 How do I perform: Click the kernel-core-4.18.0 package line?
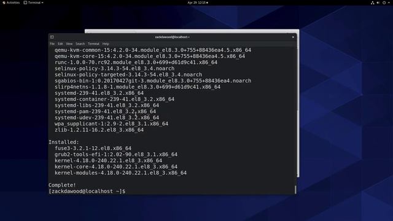116,166
